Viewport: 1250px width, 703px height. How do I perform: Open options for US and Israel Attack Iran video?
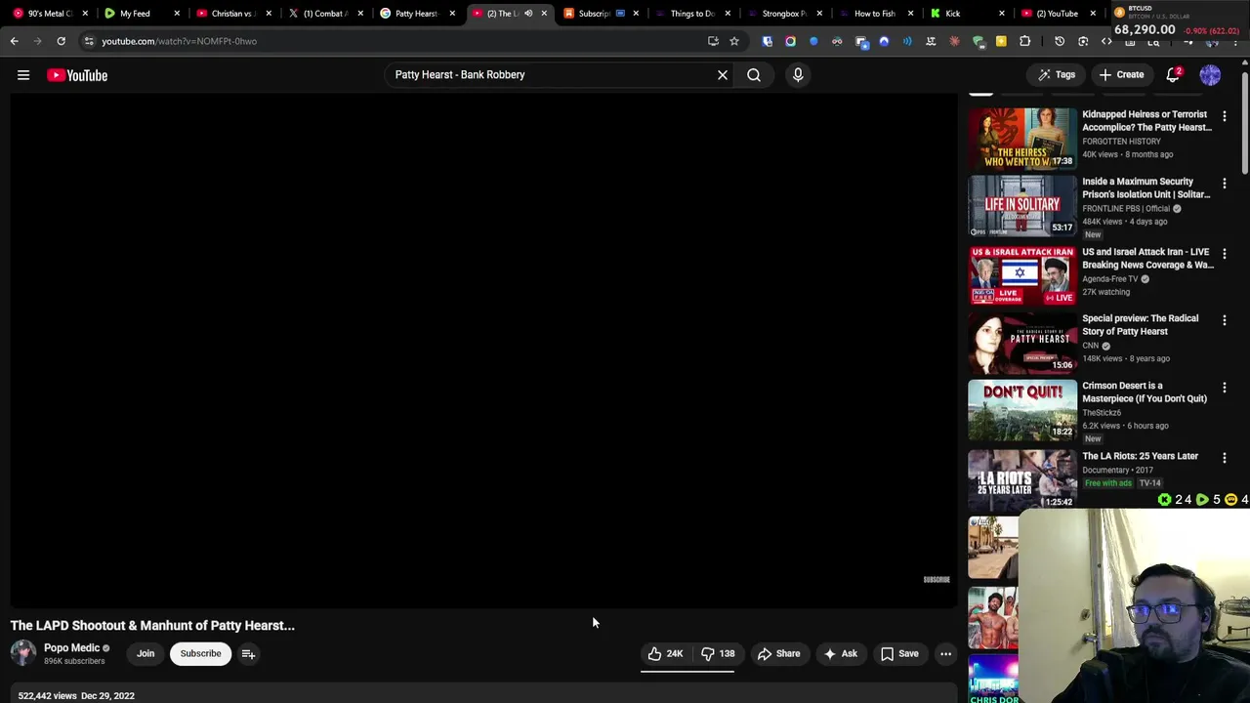1224,254
